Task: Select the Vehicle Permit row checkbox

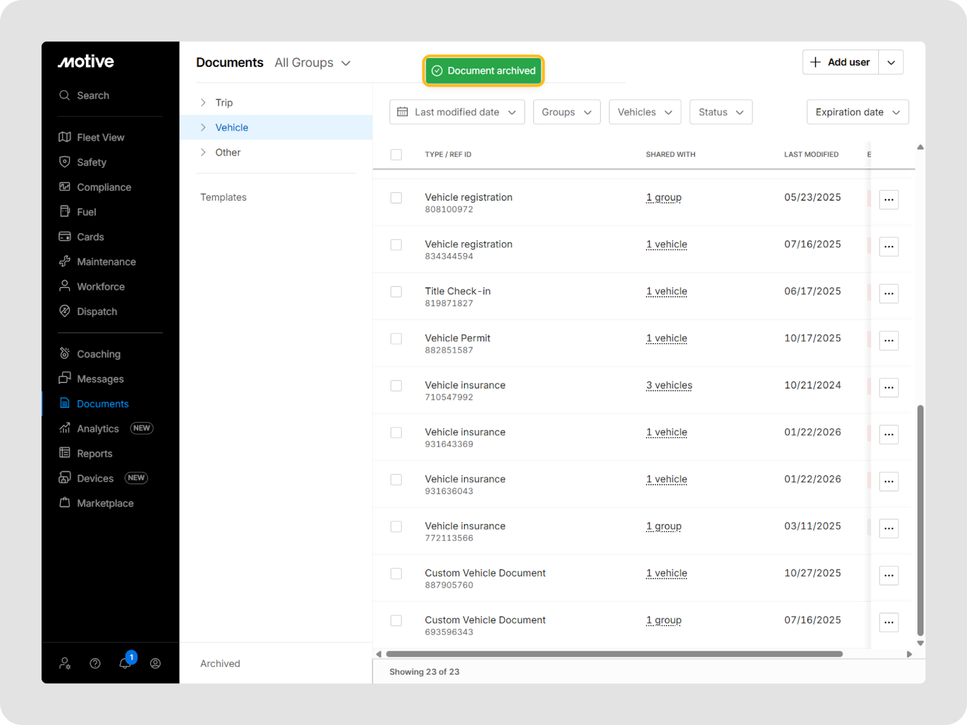Action: click(396, 339)
